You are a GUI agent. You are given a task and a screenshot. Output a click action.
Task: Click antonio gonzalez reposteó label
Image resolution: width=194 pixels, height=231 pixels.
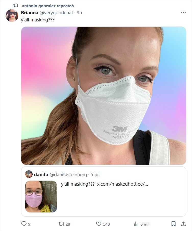pyautogui.click(x=48, y=6)
